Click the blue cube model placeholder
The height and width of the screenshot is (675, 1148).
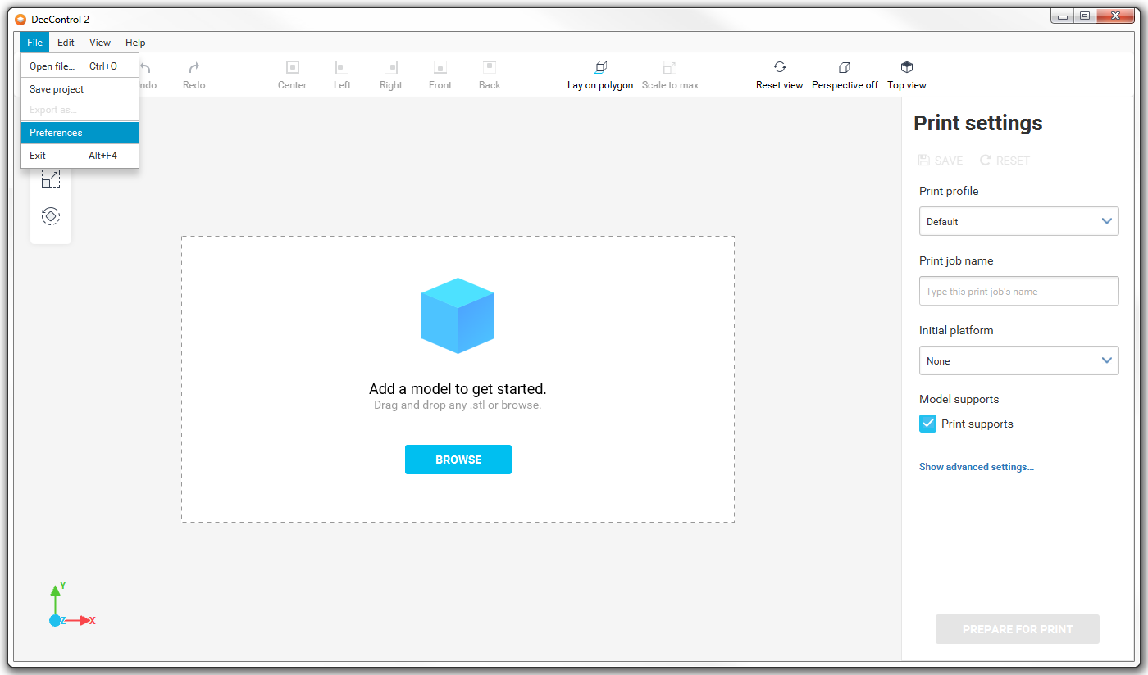click(458, 315)
